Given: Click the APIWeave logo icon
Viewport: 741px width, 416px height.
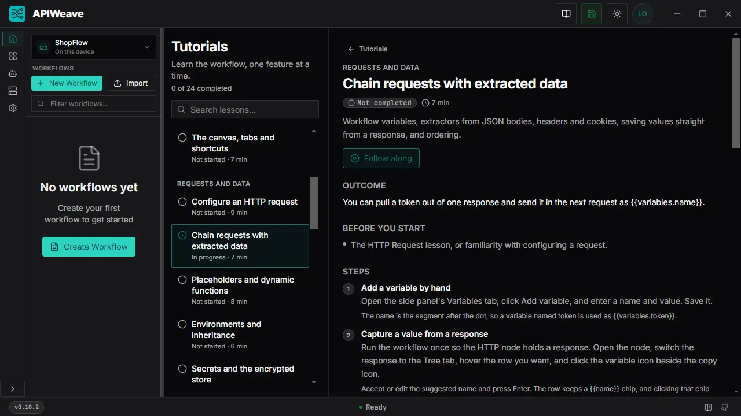Looking at the screenshot, I should coord(17,14).
